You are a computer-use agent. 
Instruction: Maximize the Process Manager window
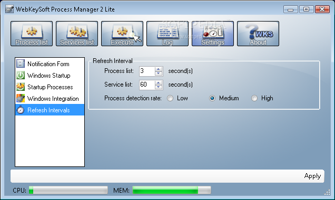tap(306, 9)
